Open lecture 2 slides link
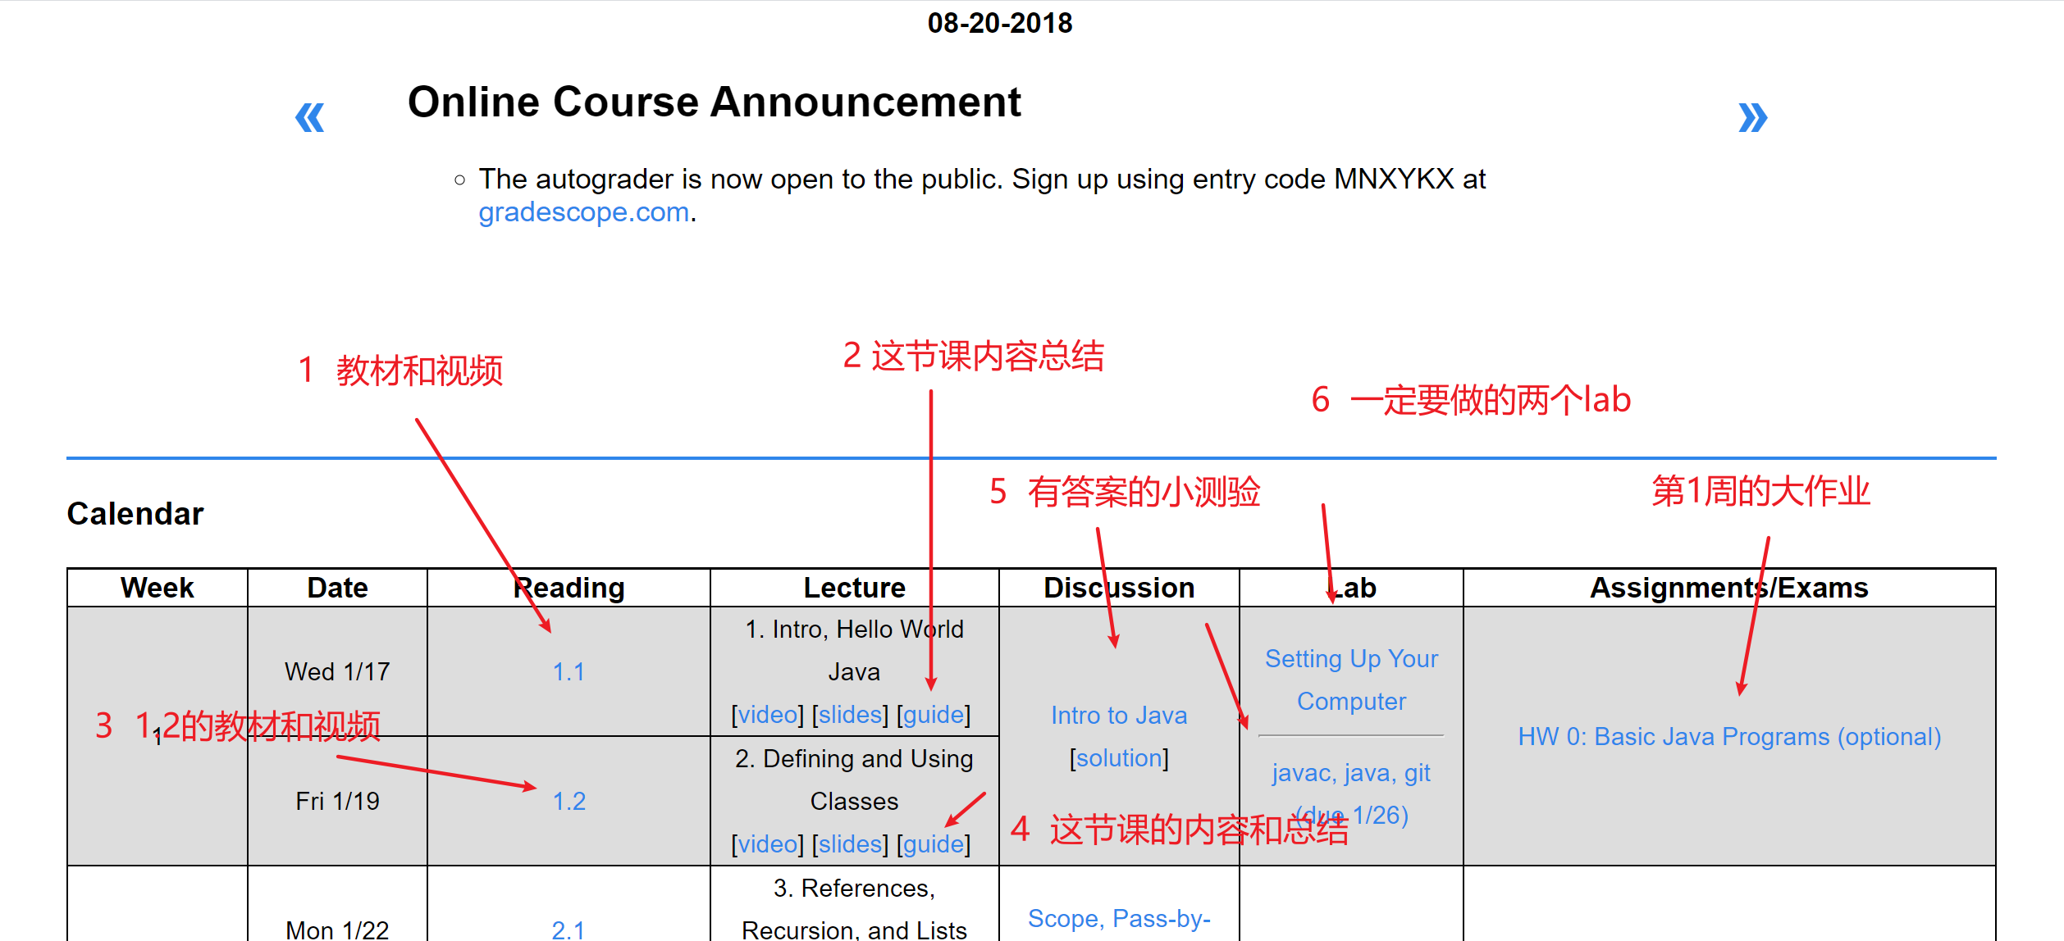This screenshot has height=941, width=2064. click(x=851, y=844)
